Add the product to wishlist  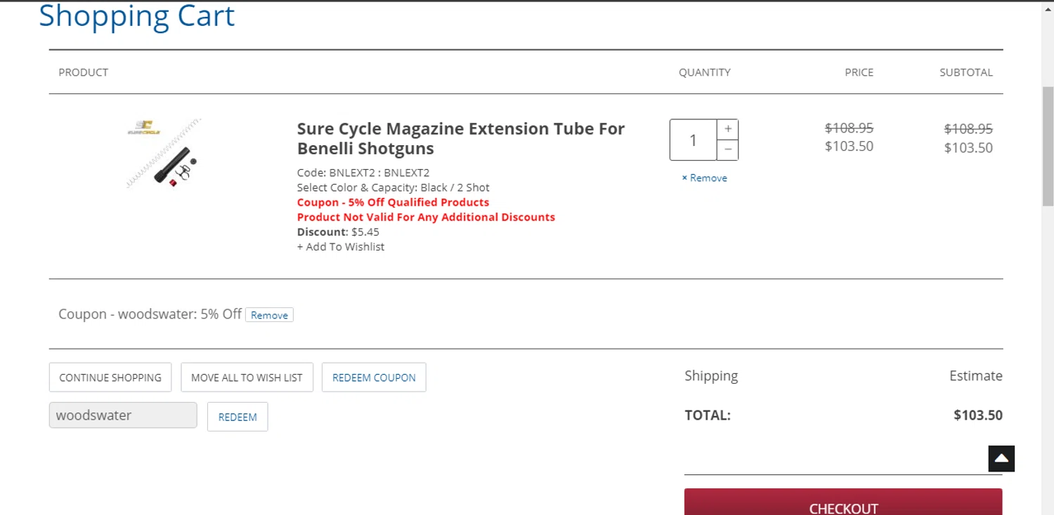341,247
